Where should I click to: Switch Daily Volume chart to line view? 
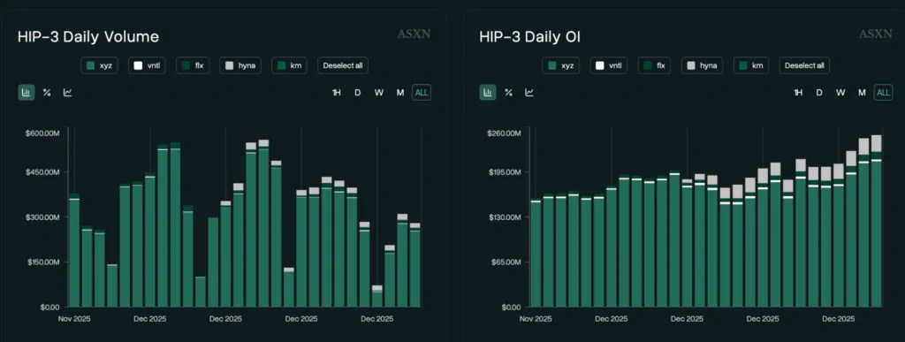click(67, 92)
